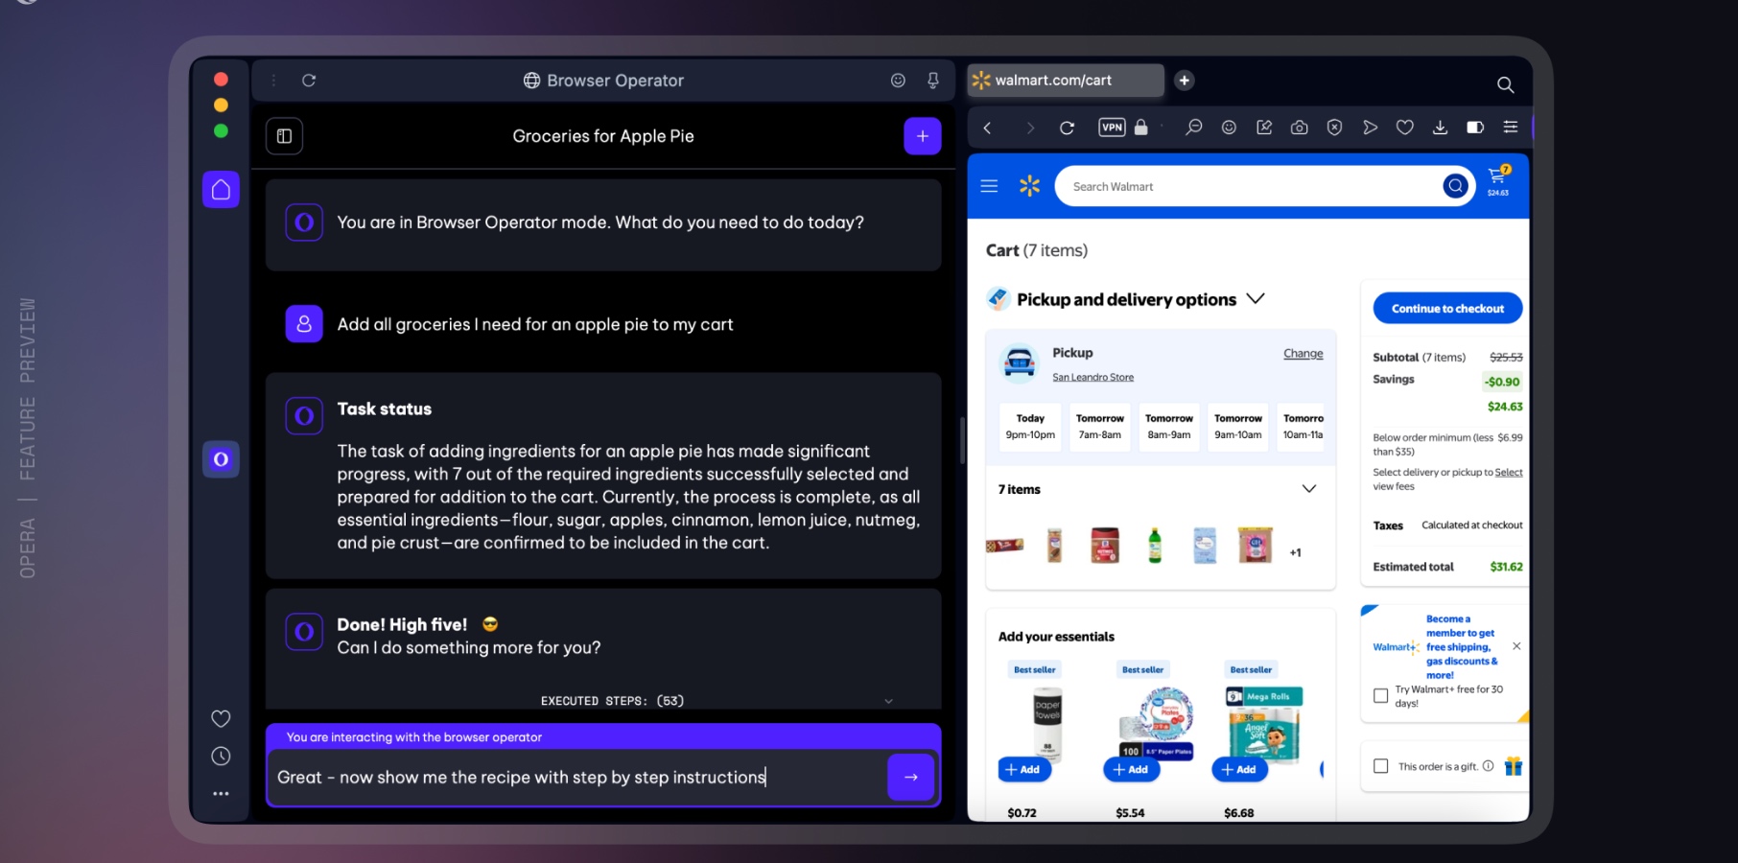Add the paper plates essential
The height and width of the screenshot is (863, 1738).
click(1132, 769)
